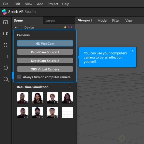Open the workspace layout icon in sidebar

point(6,22)
